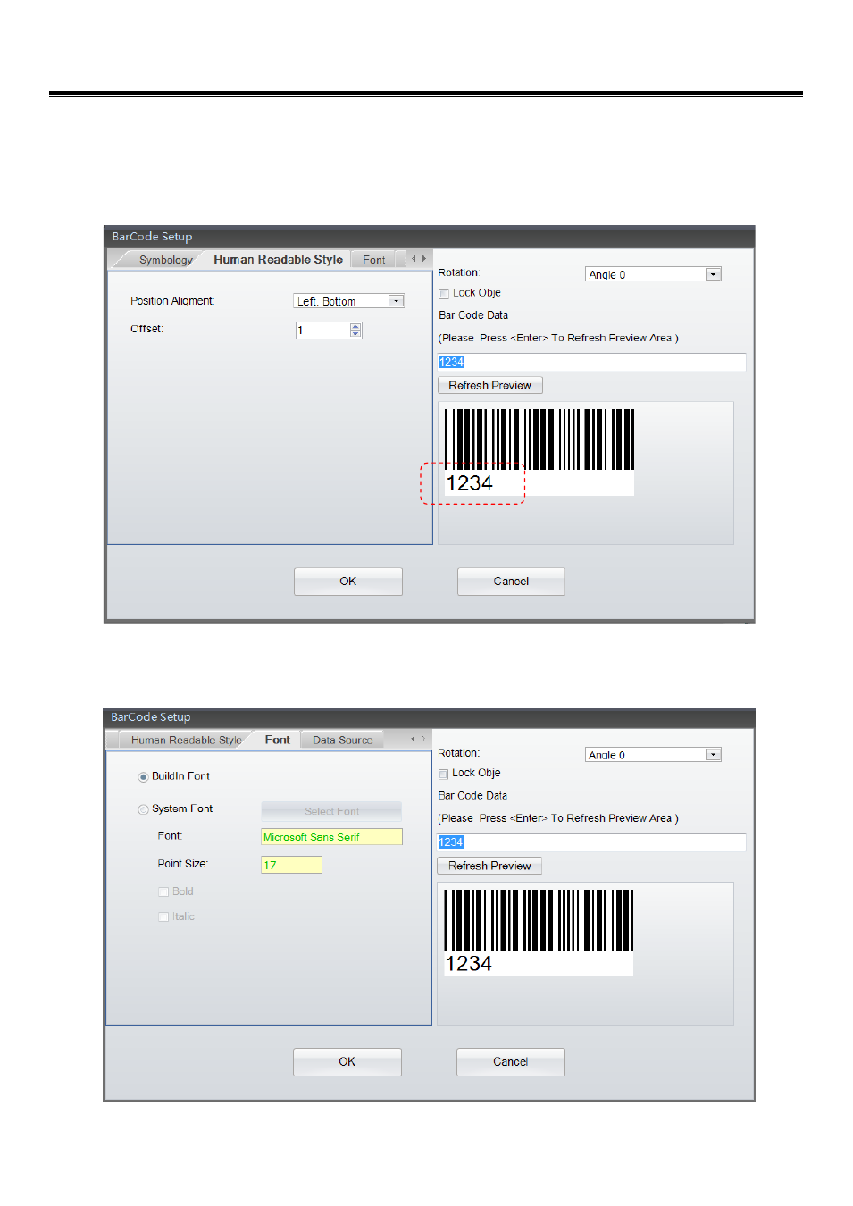Choose the System Font radio button
853x1206 pixels.
pos(143,809)
